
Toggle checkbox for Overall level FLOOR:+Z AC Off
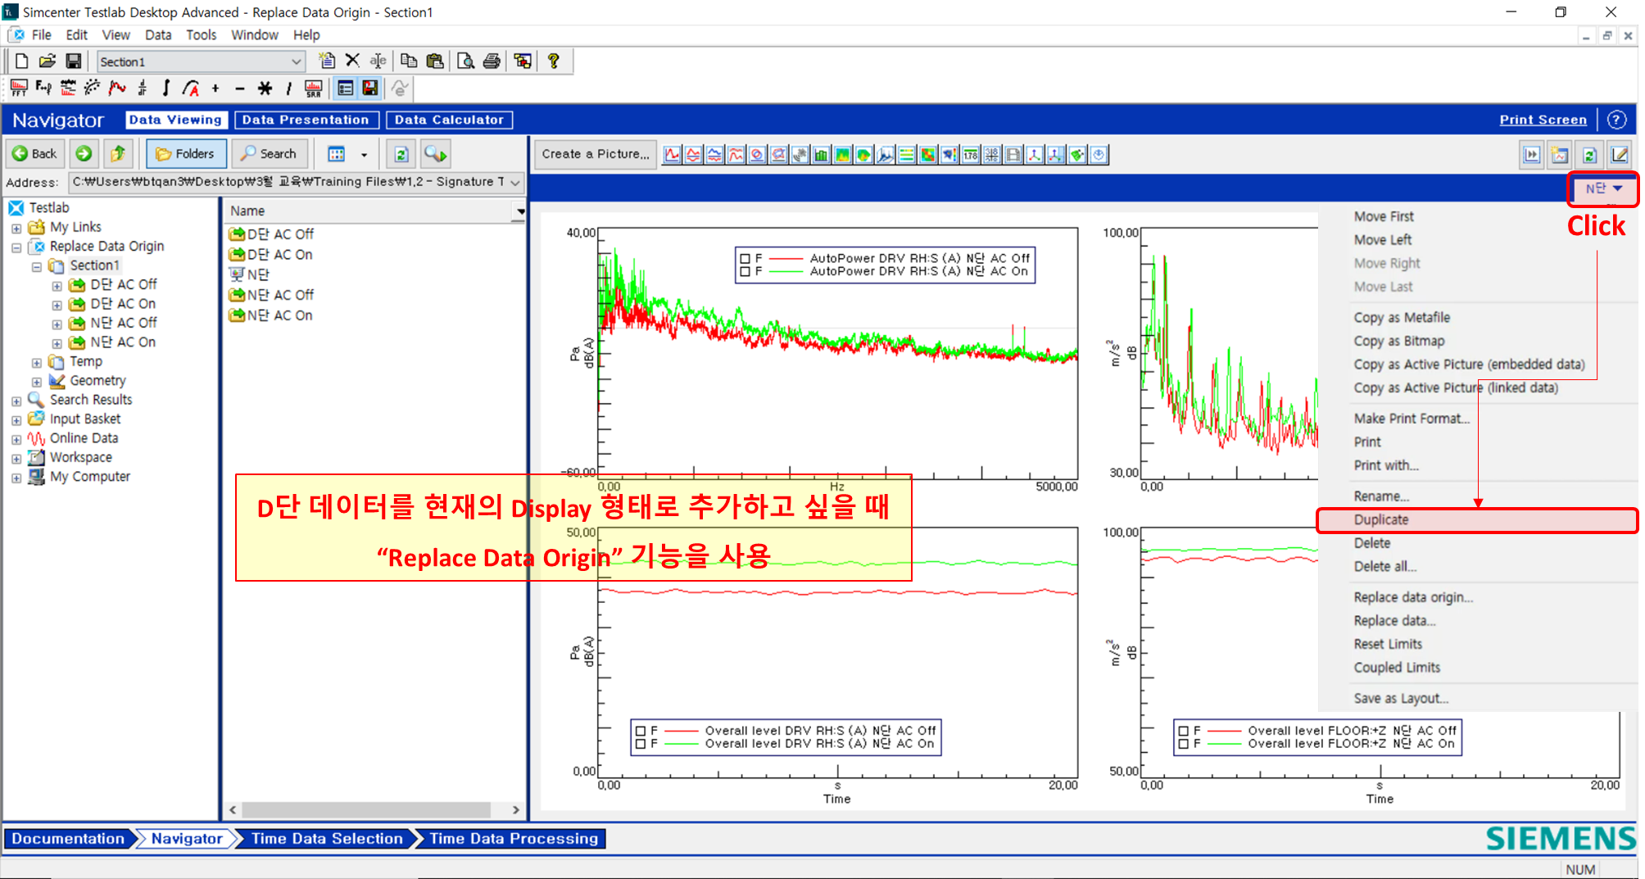(1183, 731)
